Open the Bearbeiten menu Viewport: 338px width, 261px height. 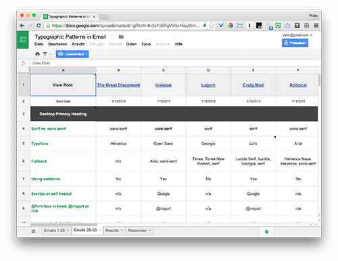pos(57,44)
